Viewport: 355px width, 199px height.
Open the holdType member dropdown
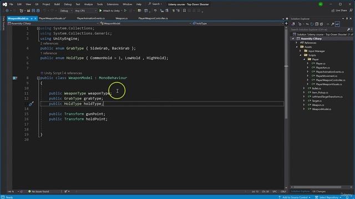pos(238,23)
